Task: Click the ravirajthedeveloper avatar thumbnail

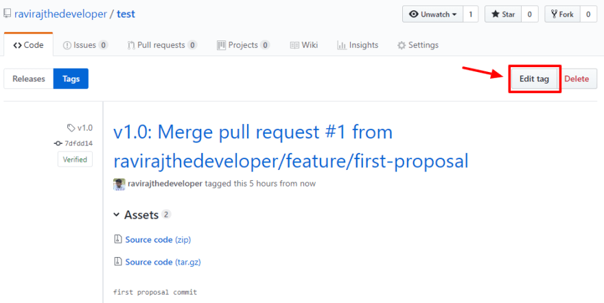Action: click(x=119, y=184)
